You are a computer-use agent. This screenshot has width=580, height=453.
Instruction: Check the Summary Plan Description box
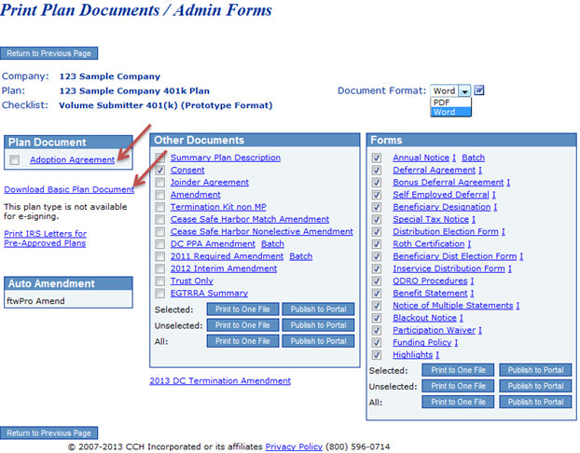pos(159,158)
